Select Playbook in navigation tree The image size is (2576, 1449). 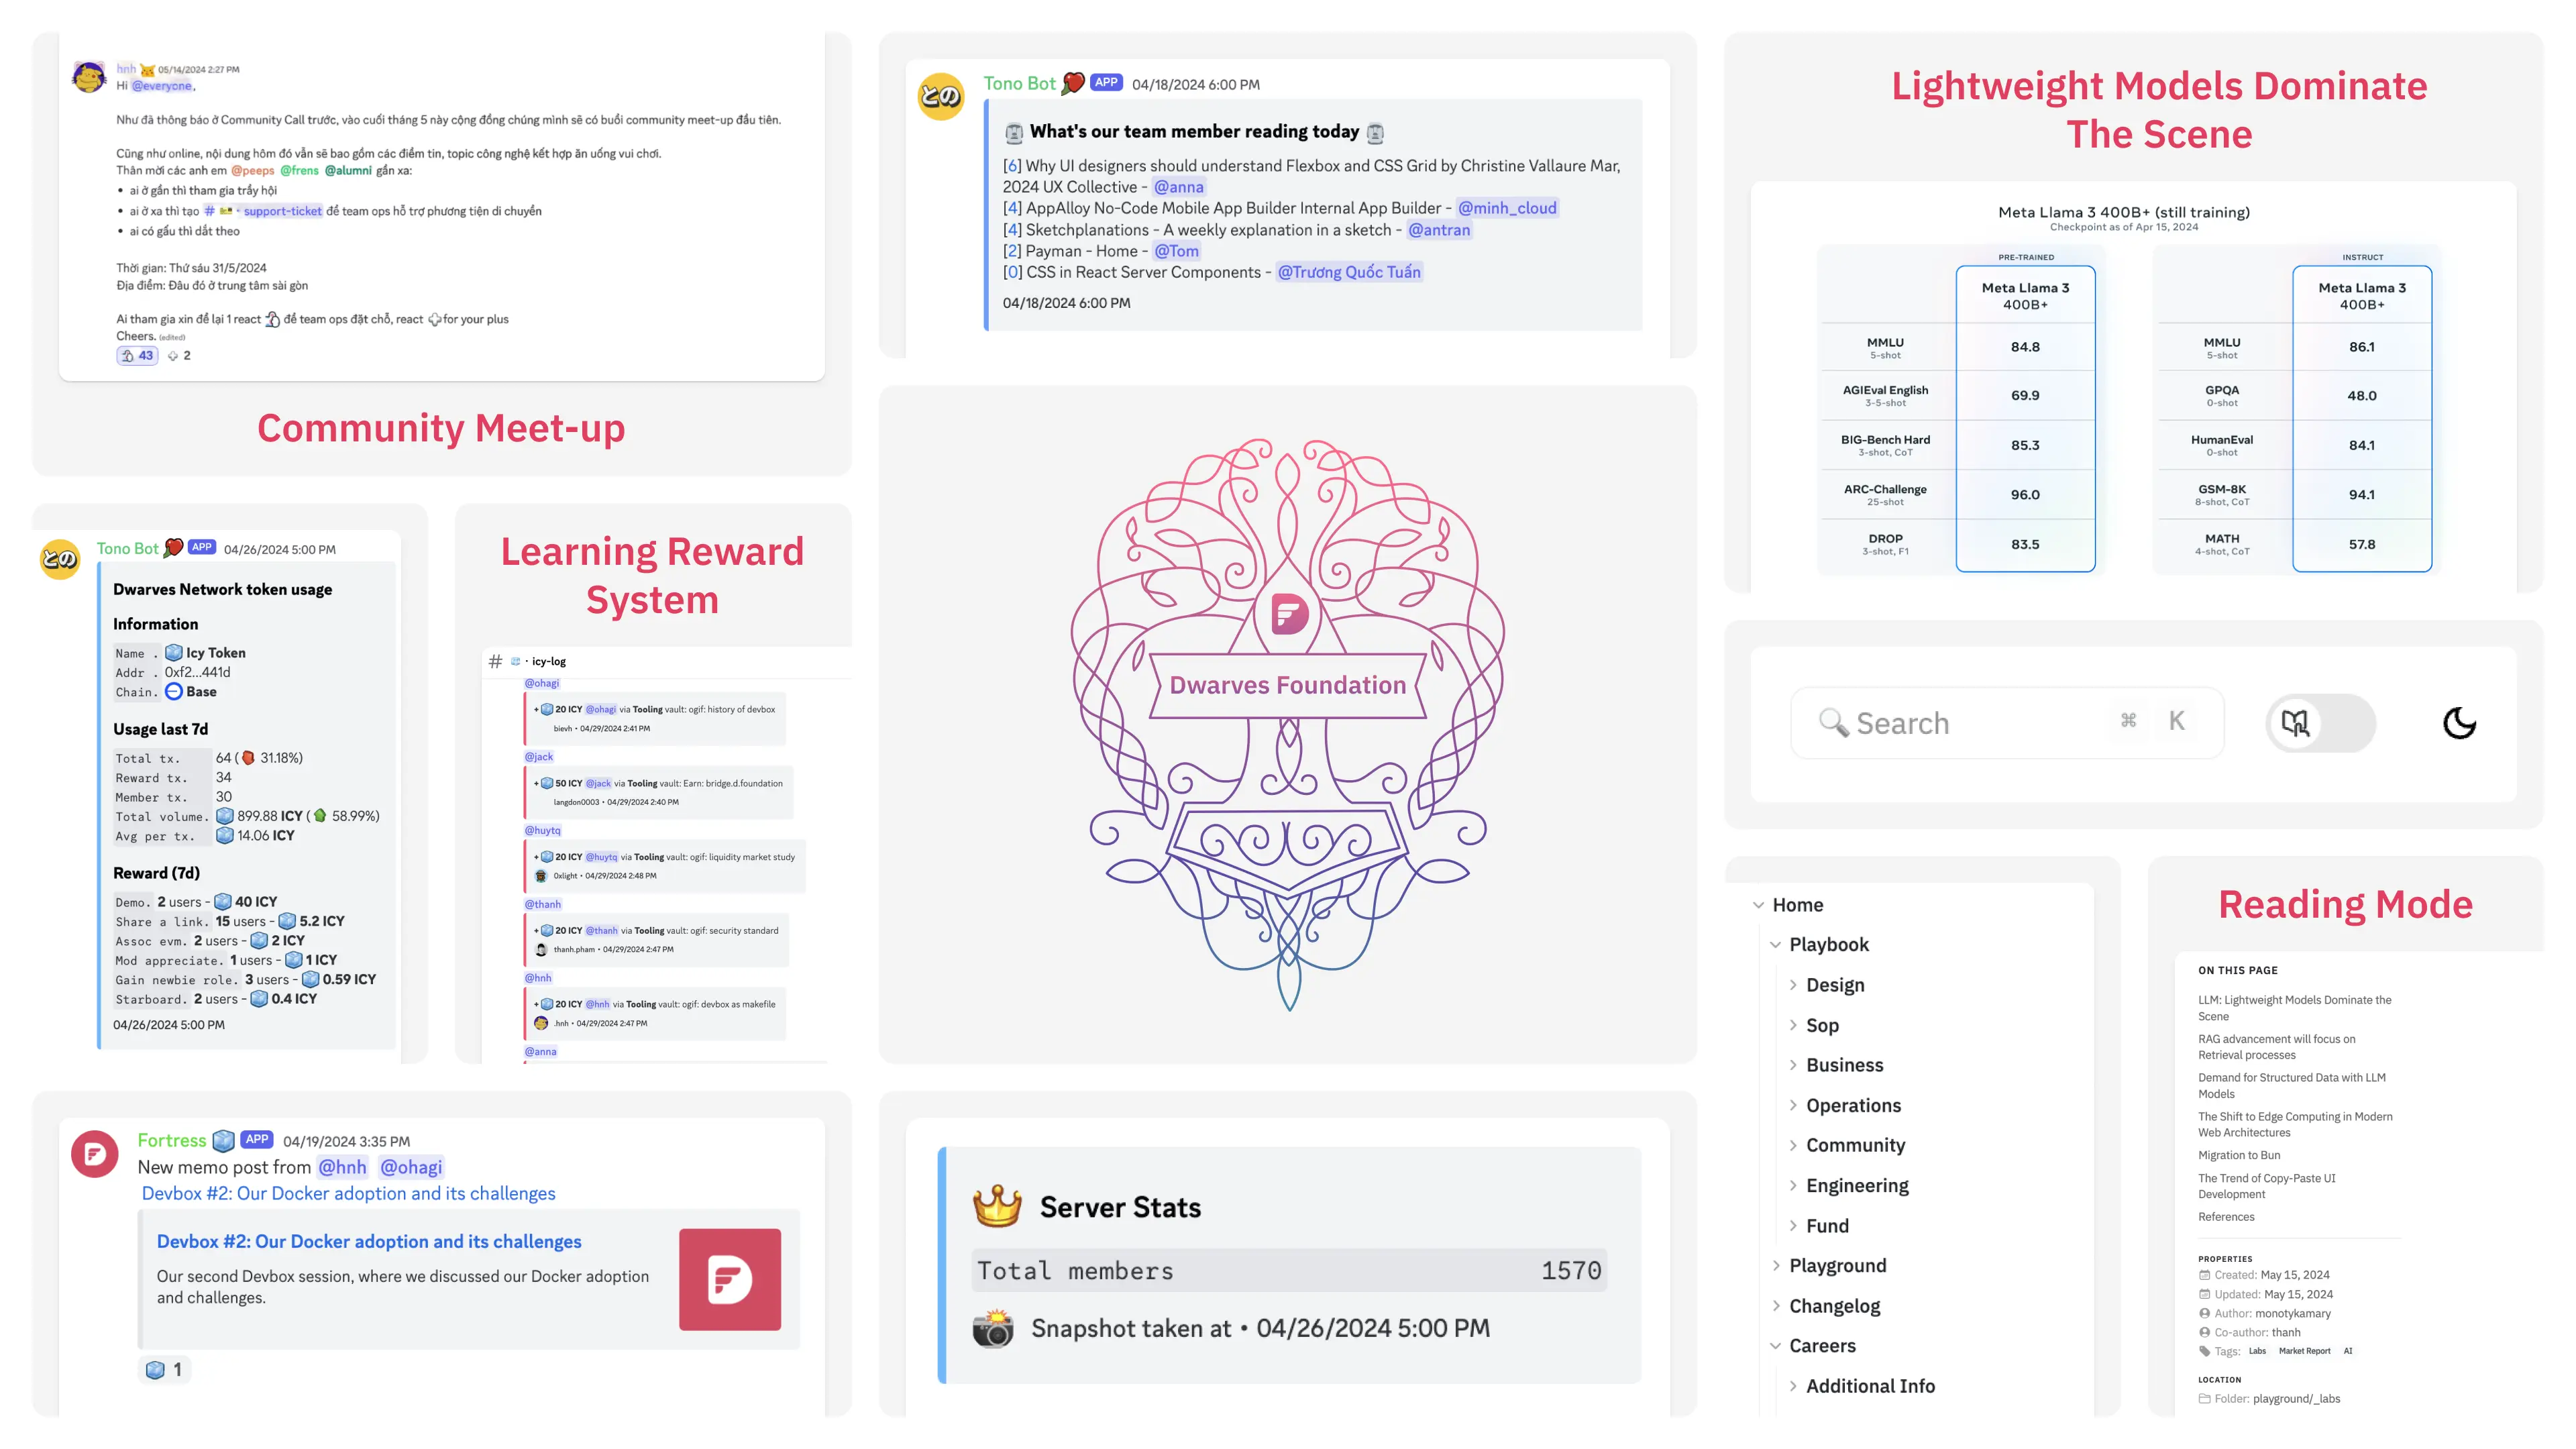pyautogui.click(x=1828, y=945)
